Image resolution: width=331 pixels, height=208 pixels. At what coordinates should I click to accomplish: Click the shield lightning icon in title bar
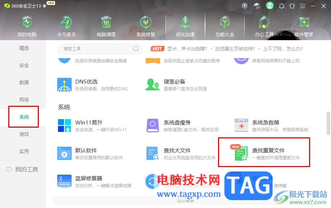tap(245, 6)
